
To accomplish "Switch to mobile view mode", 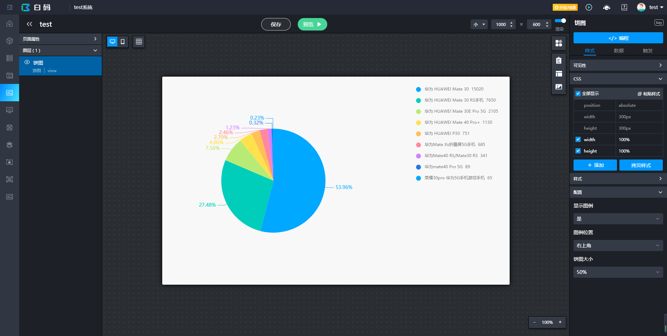I will coord(123,42).
